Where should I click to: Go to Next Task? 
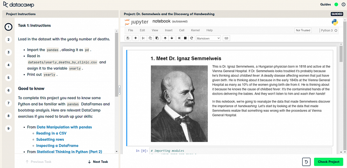click(x=98, y=162)
